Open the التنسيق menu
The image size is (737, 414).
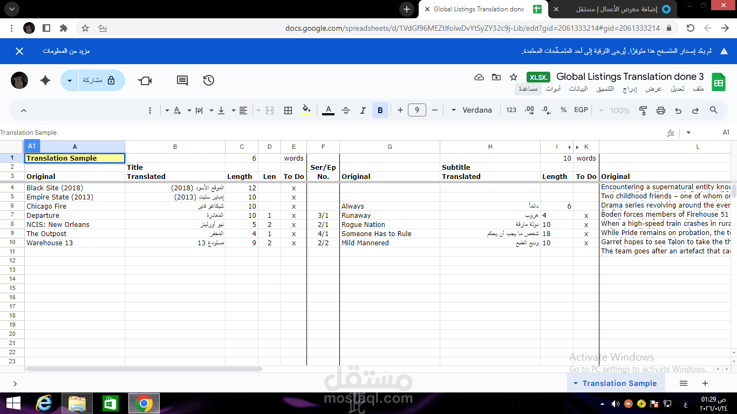click(605, 88)
